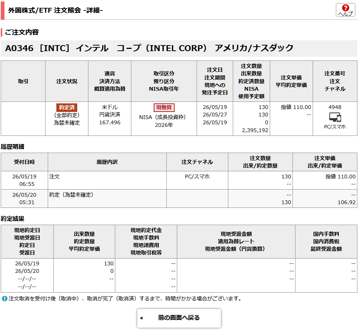The height and width of the screenshot is (334, 363).
Task: Click order number 4948
Action: [x=335, y=107]
